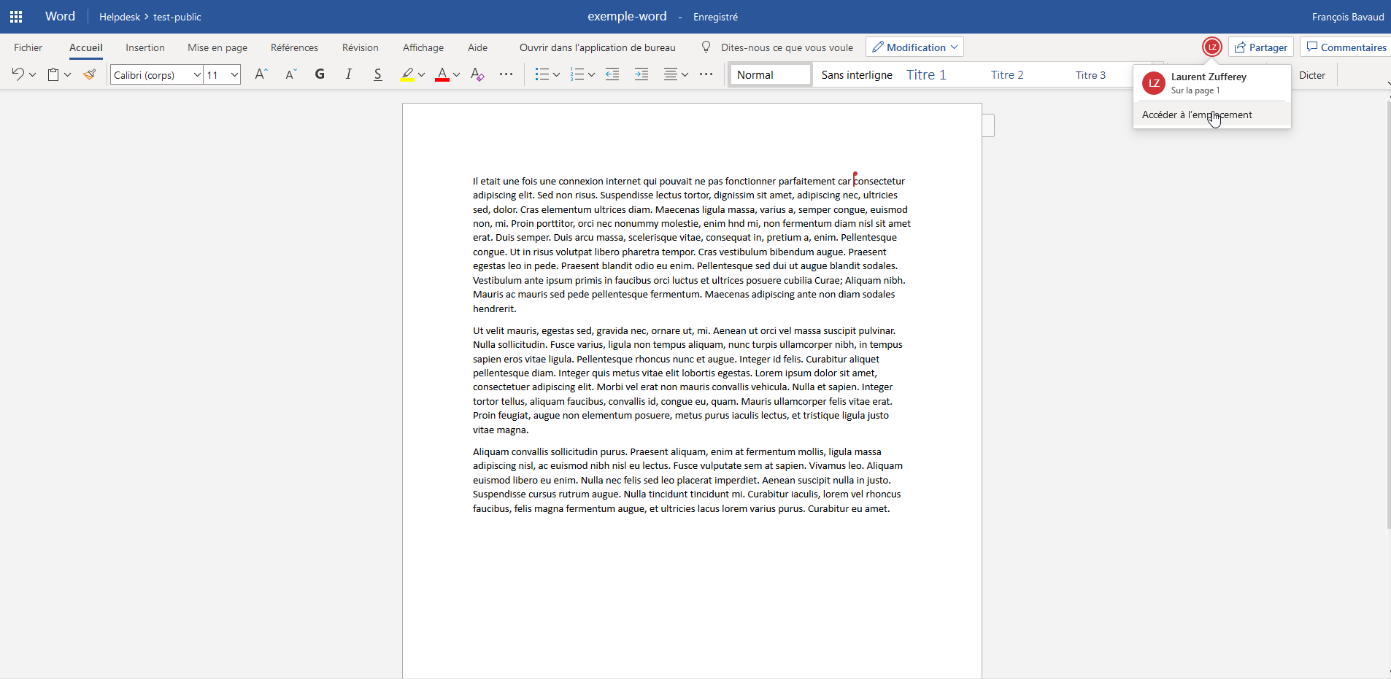Click the Partager button
Screen dimensions: 1391x679
pos(1260,47)
